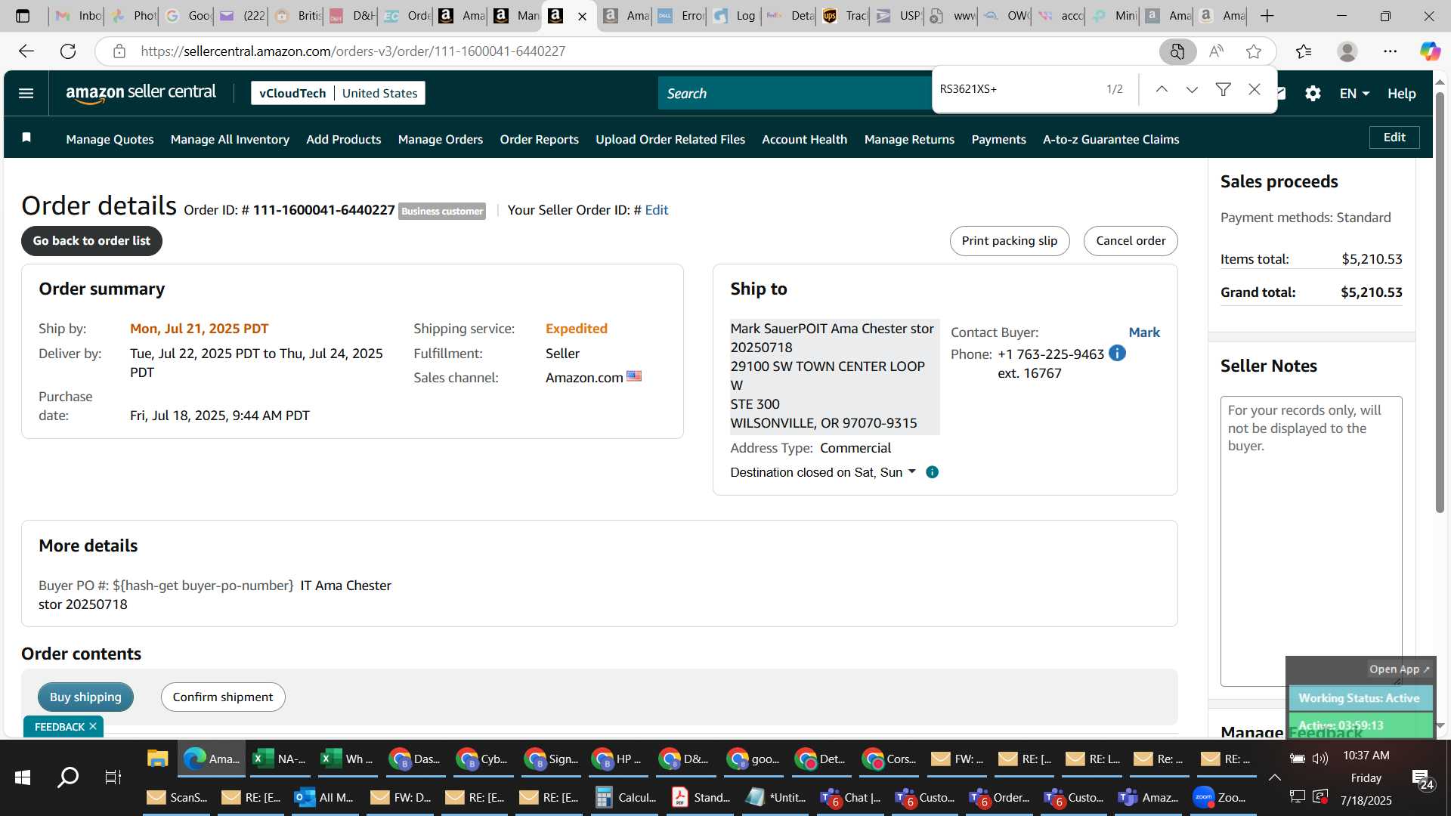Click the page vertical scrollbar

[1440, 302]
